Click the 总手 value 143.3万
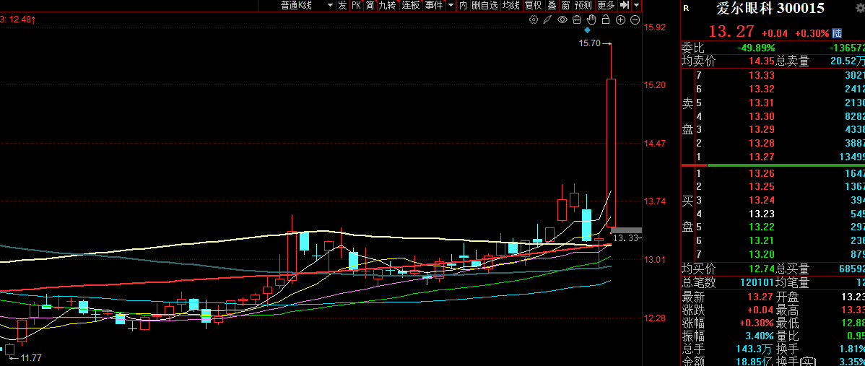865x366 pixels. click(754, 349)
